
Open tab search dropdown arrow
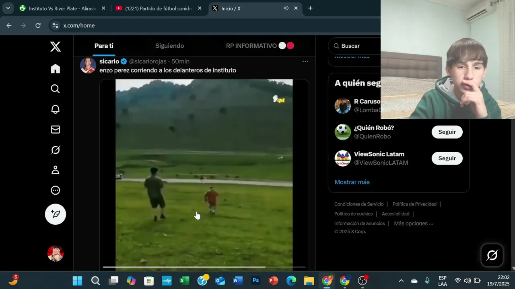coord(8,8)
